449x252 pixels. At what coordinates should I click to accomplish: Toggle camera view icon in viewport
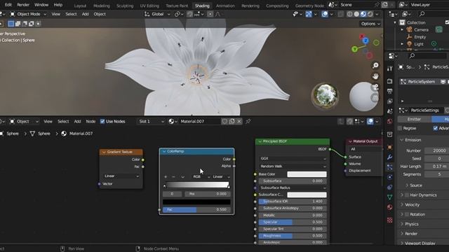coord(375,87)
